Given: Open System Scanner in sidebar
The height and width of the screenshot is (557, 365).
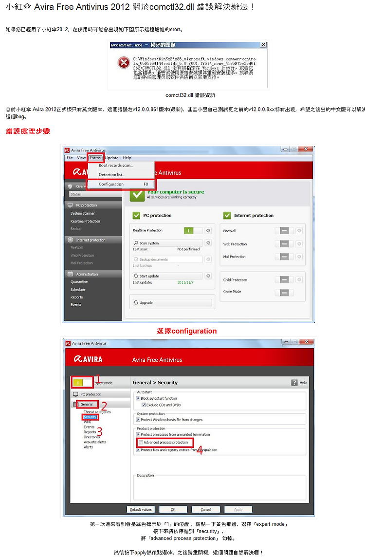Looking at the screenshot, I should 83,213.
